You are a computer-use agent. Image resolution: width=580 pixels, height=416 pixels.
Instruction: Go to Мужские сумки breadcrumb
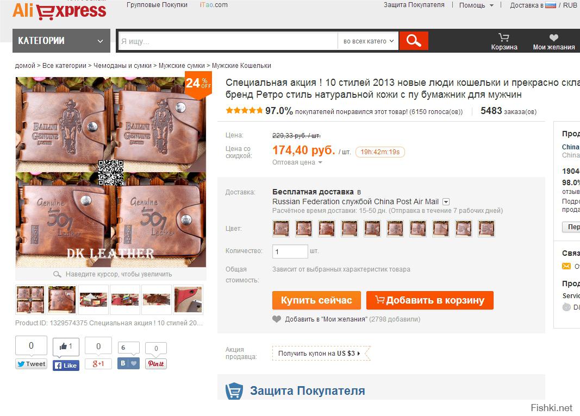182,65
